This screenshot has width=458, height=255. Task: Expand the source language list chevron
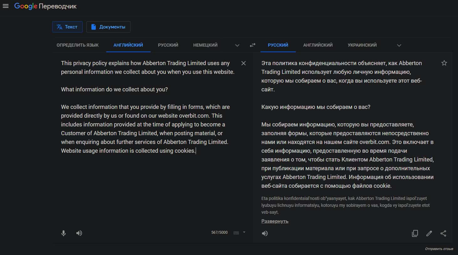pyautogui.click(x=237, y=45)
